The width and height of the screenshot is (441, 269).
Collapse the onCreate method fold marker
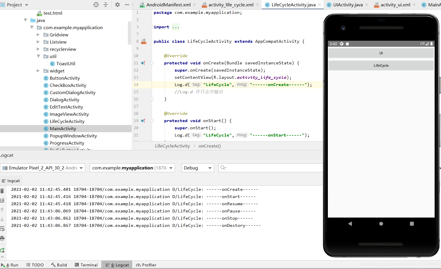[x=152, y=63]
